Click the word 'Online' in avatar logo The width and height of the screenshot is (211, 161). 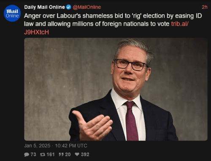pos(12,16)
